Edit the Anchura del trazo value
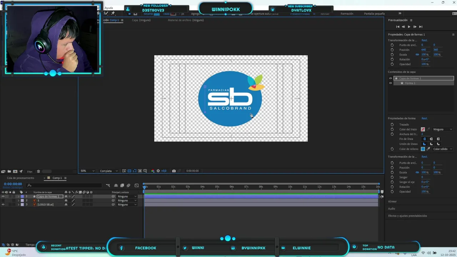The image size is (457, 257). 422,134
